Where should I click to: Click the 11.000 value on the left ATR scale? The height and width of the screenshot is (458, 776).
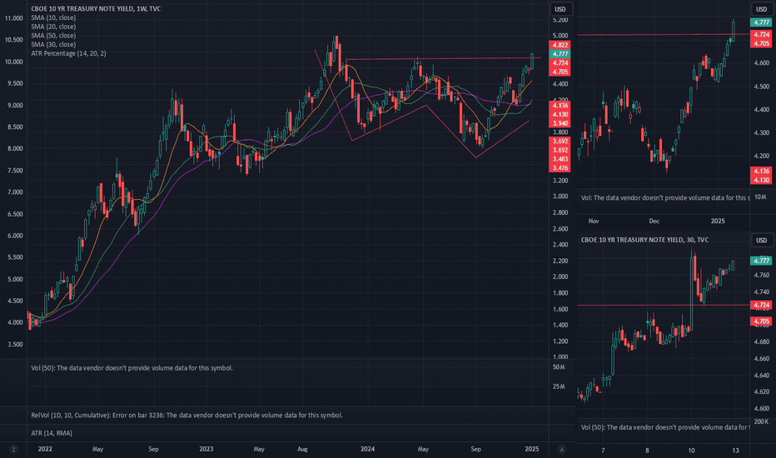point(14,18)
